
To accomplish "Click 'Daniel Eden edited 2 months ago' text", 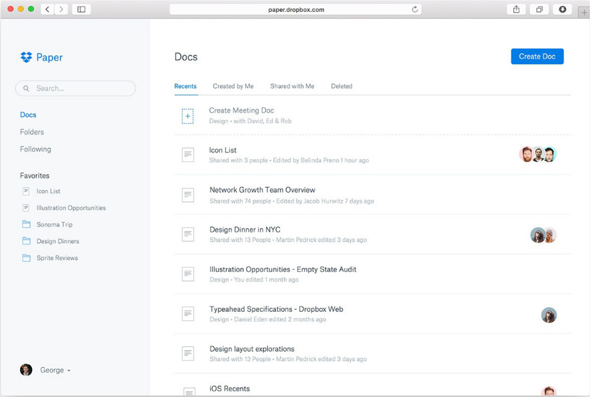I will click(x=280, y=319).
